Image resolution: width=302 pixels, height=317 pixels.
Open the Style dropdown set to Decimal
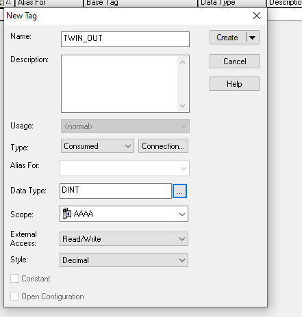(x=124, y=260)
